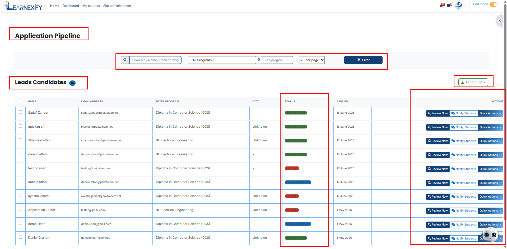Select the Sadaf Zahoor row checkbox
The image size is (507, 249).
pyautogui.click(x=21, y=112)
